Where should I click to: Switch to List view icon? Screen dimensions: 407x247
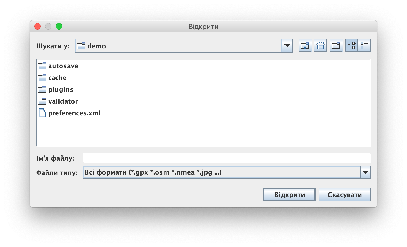click(352, 46)
